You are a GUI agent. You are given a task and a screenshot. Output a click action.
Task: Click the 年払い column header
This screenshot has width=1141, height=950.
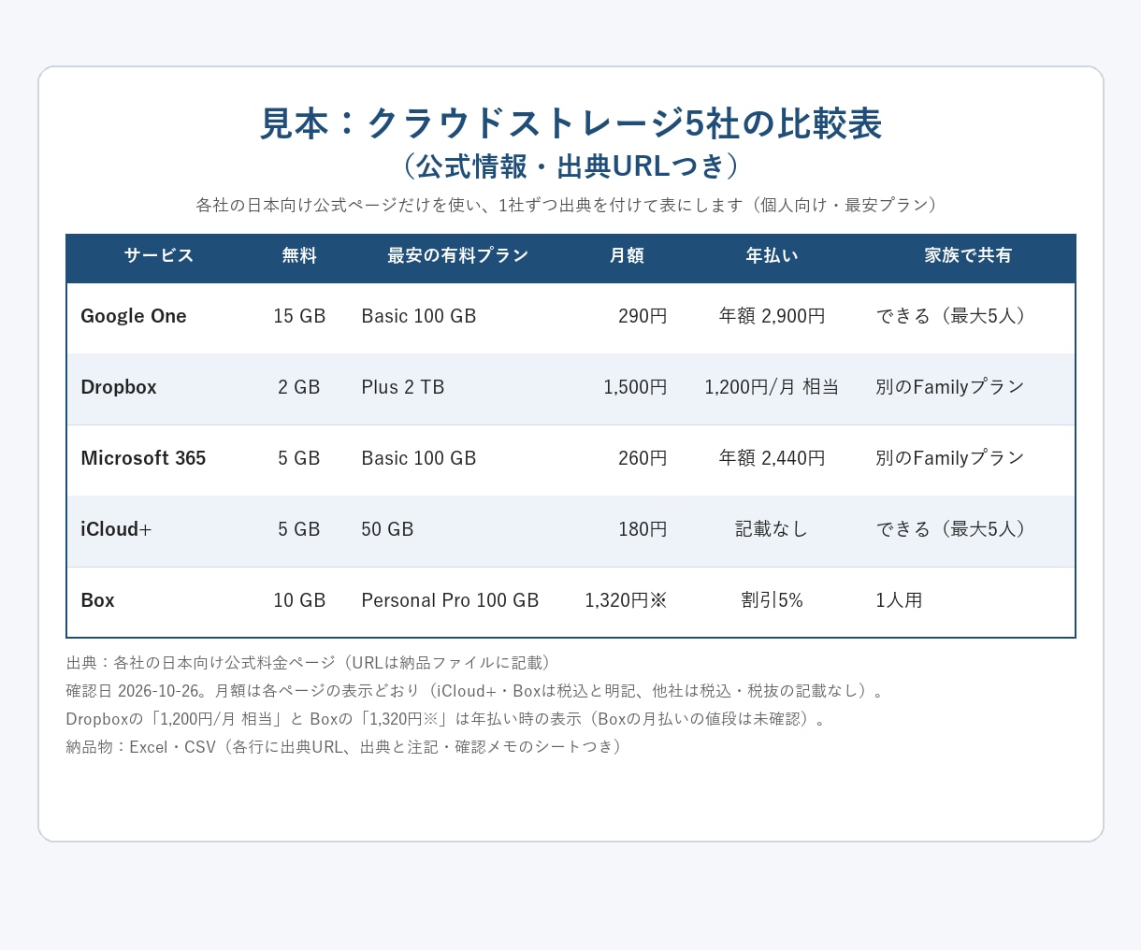click(x=772, y=255)
